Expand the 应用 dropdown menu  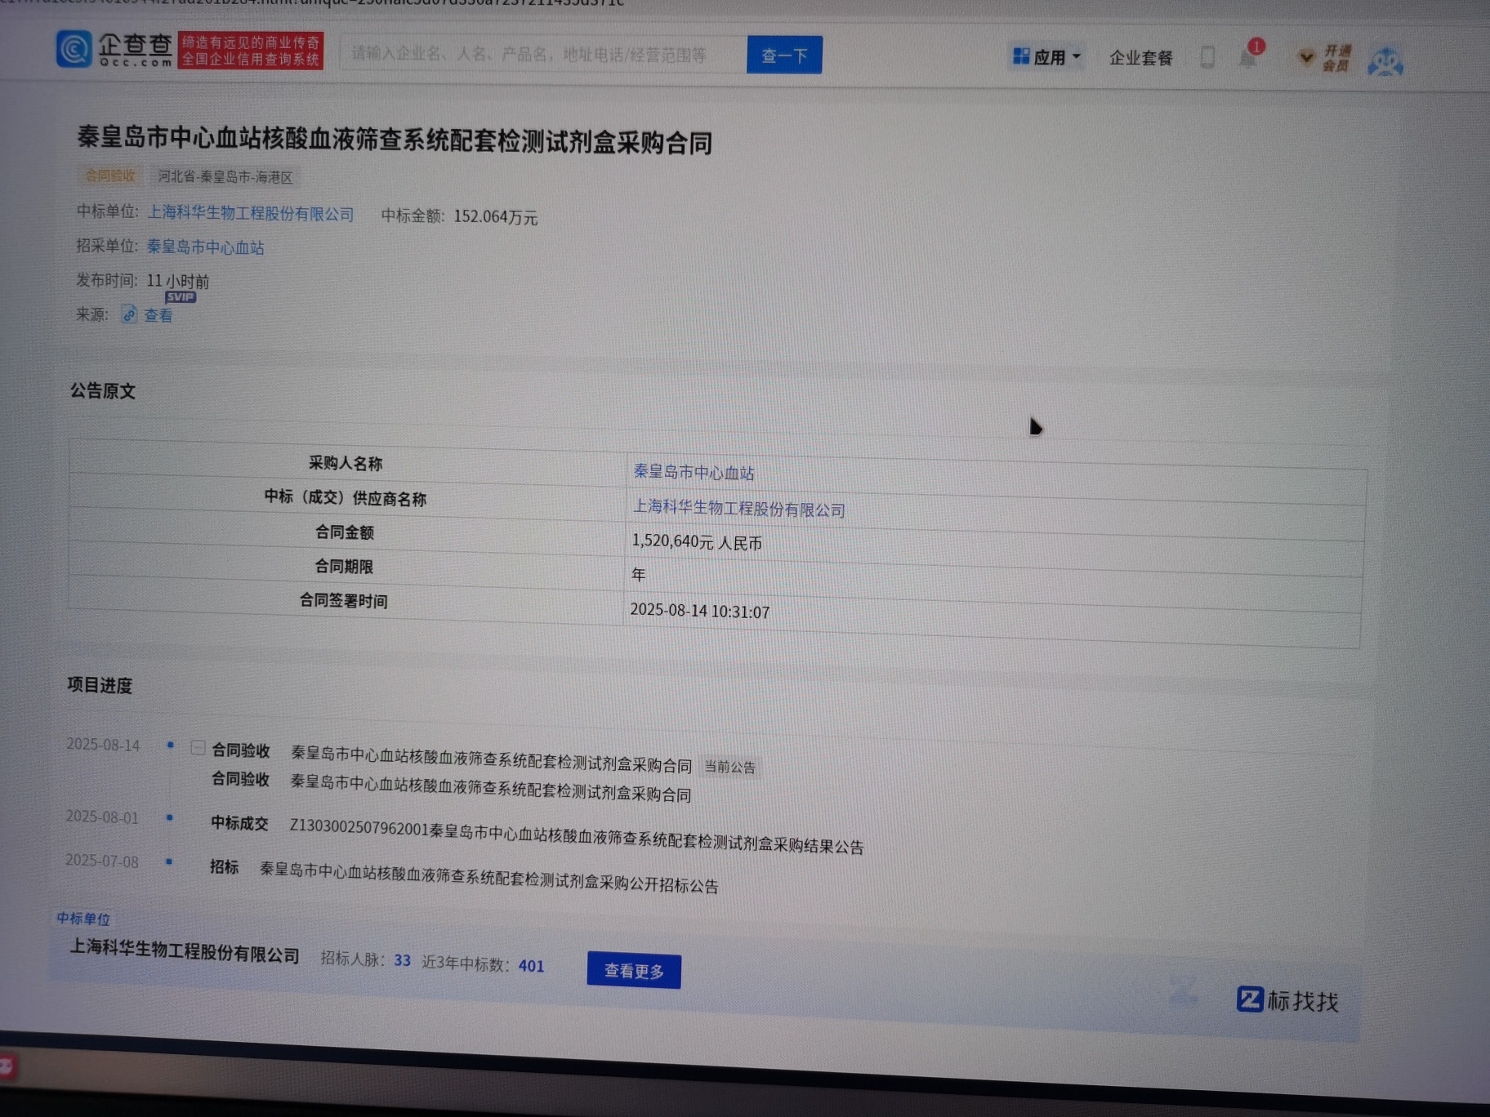point(1046,57)
